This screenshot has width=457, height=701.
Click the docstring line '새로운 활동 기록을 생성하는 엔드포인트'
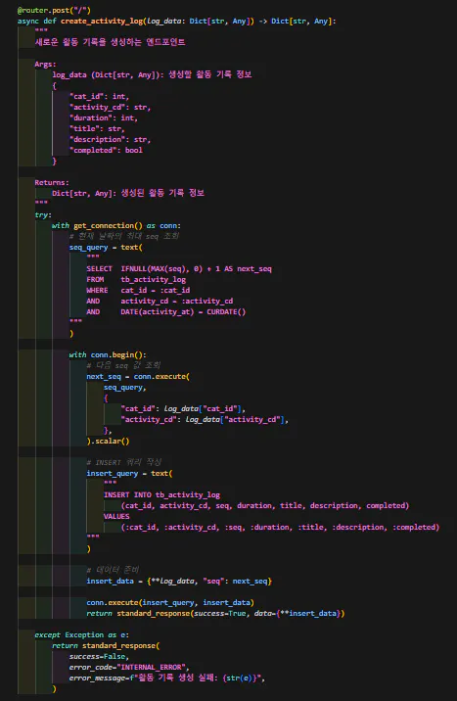[x=110, y=42]
